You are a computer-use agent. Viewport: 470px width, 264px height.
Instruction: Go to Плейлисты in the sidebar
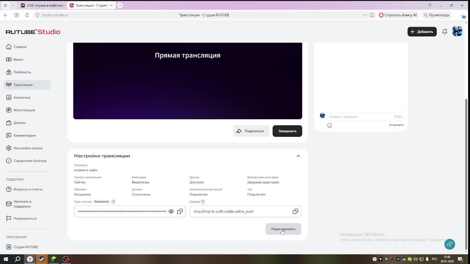click(22, 72)
